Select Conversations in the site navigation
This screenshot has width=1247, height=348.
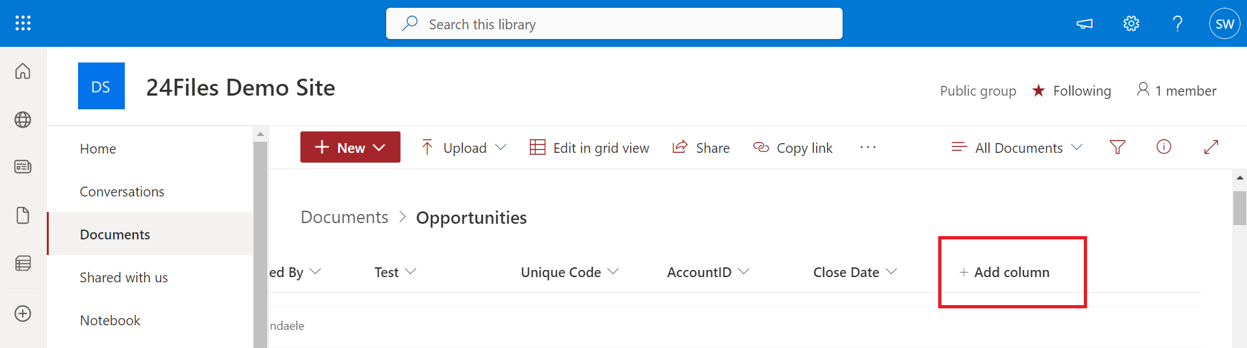point(122,192)
